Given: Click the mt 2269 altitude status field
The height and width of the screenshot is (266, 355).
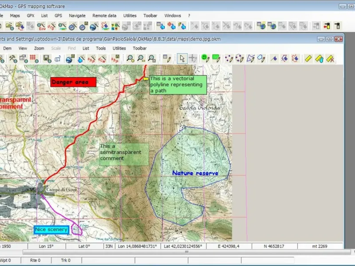Looking at the screenshot, I should tap(319, 246).
